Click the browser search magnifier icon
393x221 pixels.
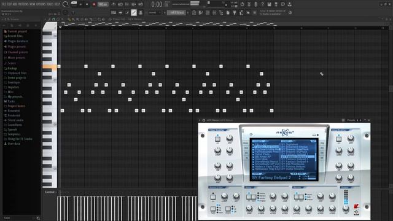click(x=38, y=218)
